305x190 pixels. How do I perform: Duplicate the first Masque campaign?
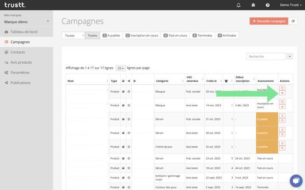pyautogui.click(x=282, y=89)
